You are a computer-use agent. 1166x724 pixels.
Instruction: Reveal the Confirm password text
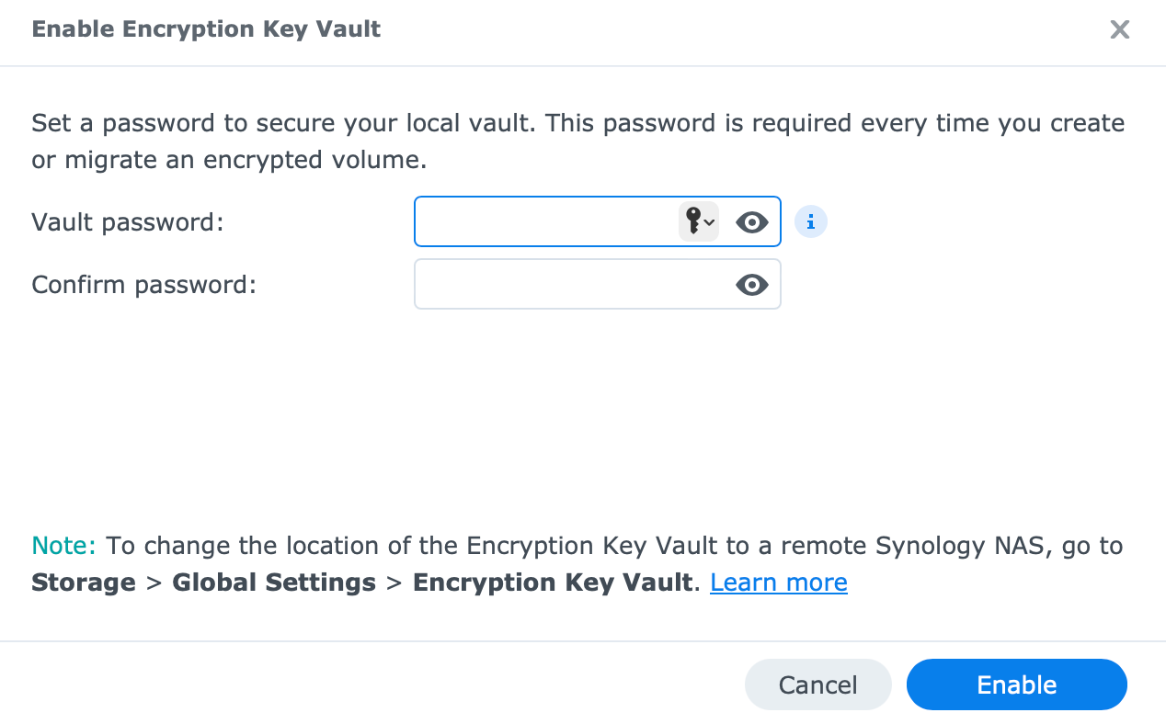752,285
